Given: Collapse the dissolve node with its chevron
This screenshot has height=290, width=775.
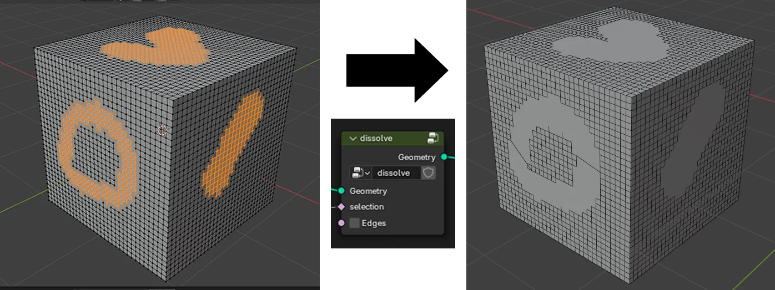Looking at the screenshot, I should pos(352,138).
